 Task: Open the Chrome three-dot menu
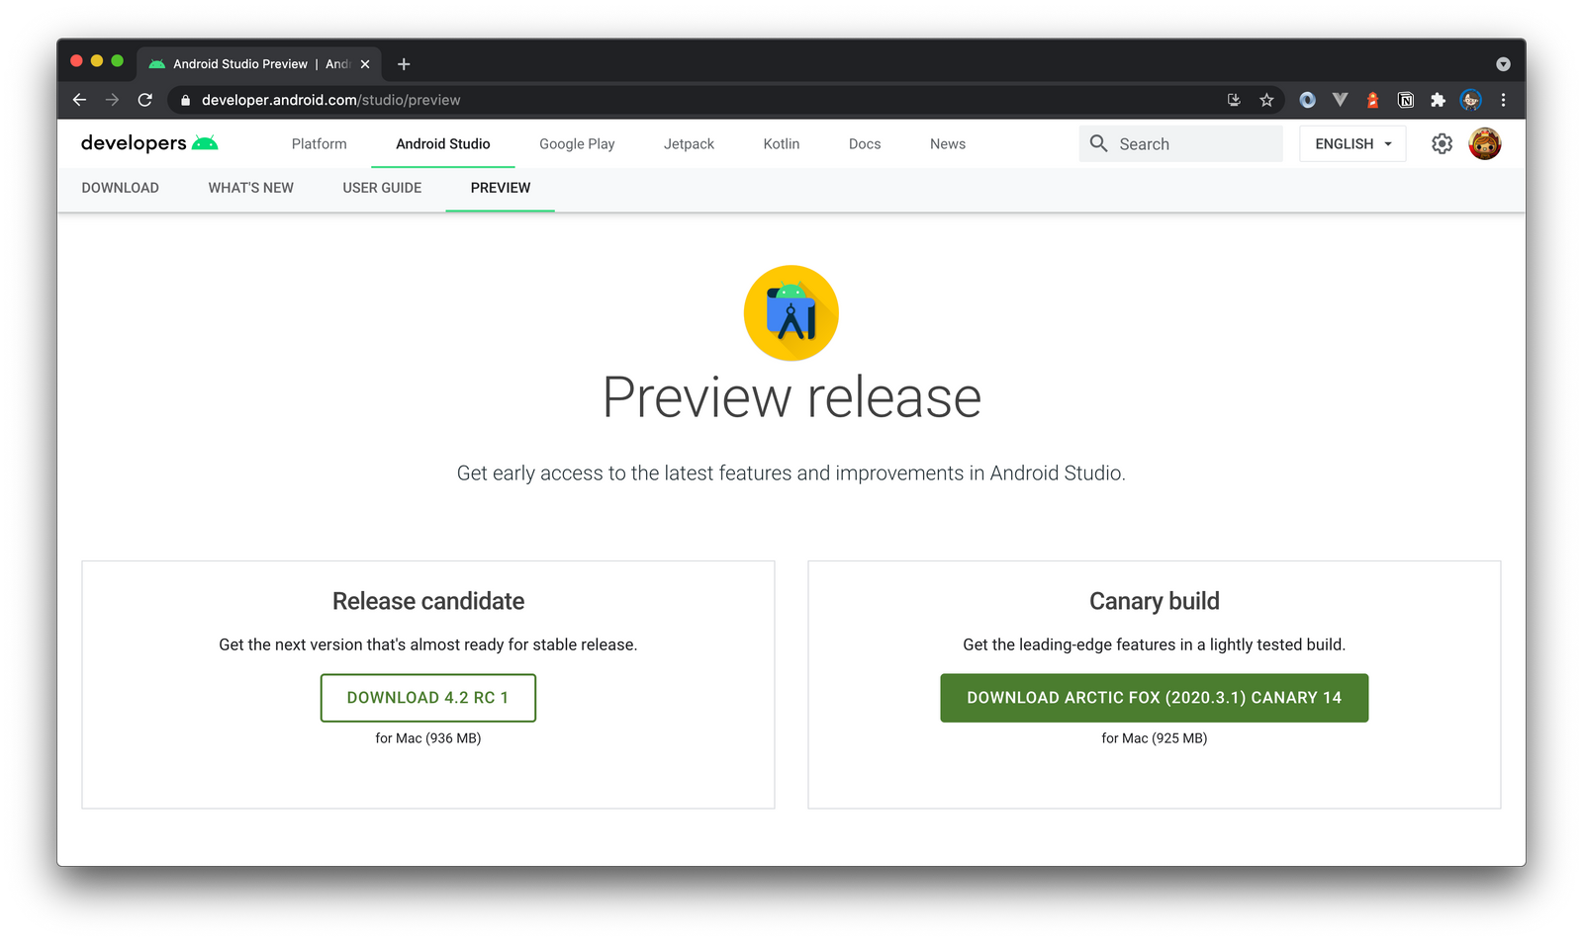tap(1503, 100)
